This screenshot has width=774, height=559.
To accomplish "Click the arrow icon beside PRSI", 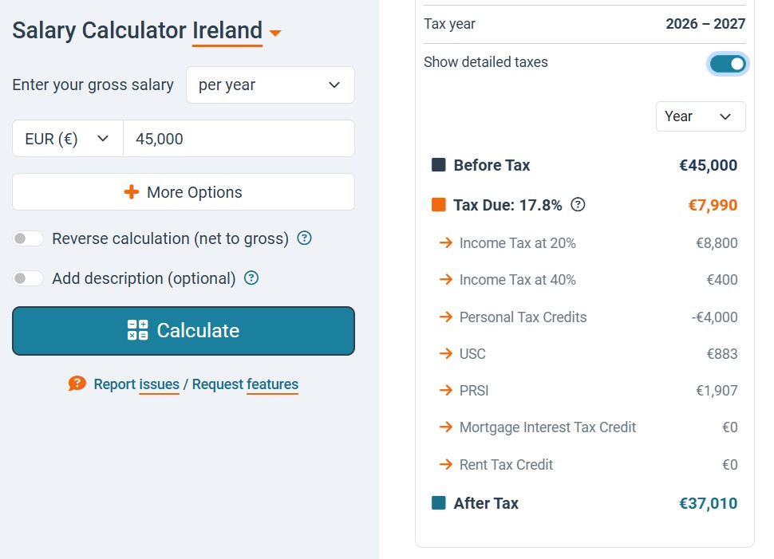I will click(x=446, y=391).
